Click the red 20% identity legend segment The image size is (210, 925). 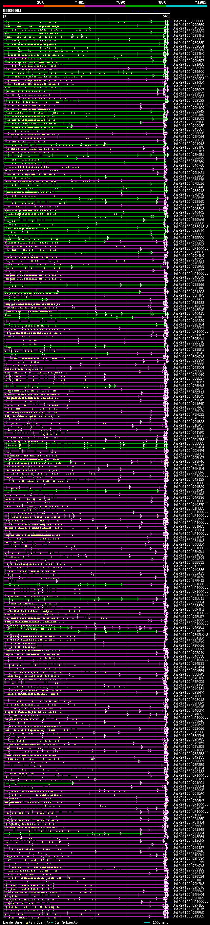23,6
